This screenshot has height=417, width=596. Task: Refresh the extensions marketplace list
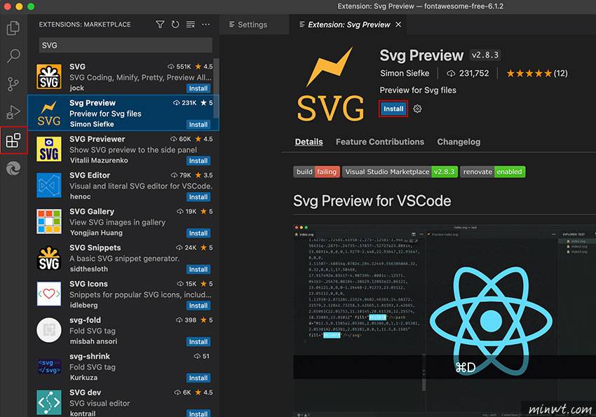coord(175,25)
